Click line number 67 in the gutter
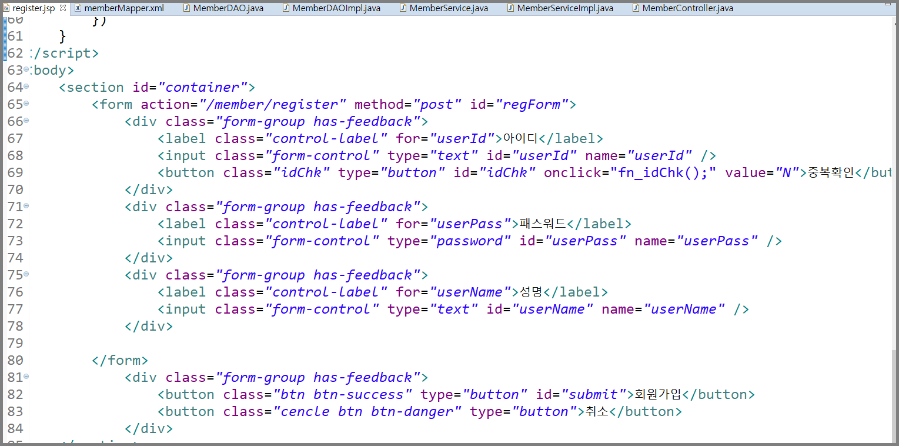This screenshot has height=446, width=899. 15,138
